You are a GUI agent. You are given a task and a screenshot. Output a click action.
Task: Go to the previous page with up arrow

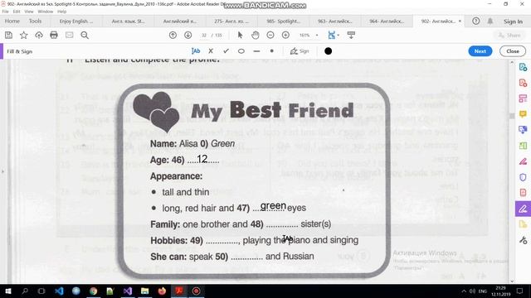point(173,35)
